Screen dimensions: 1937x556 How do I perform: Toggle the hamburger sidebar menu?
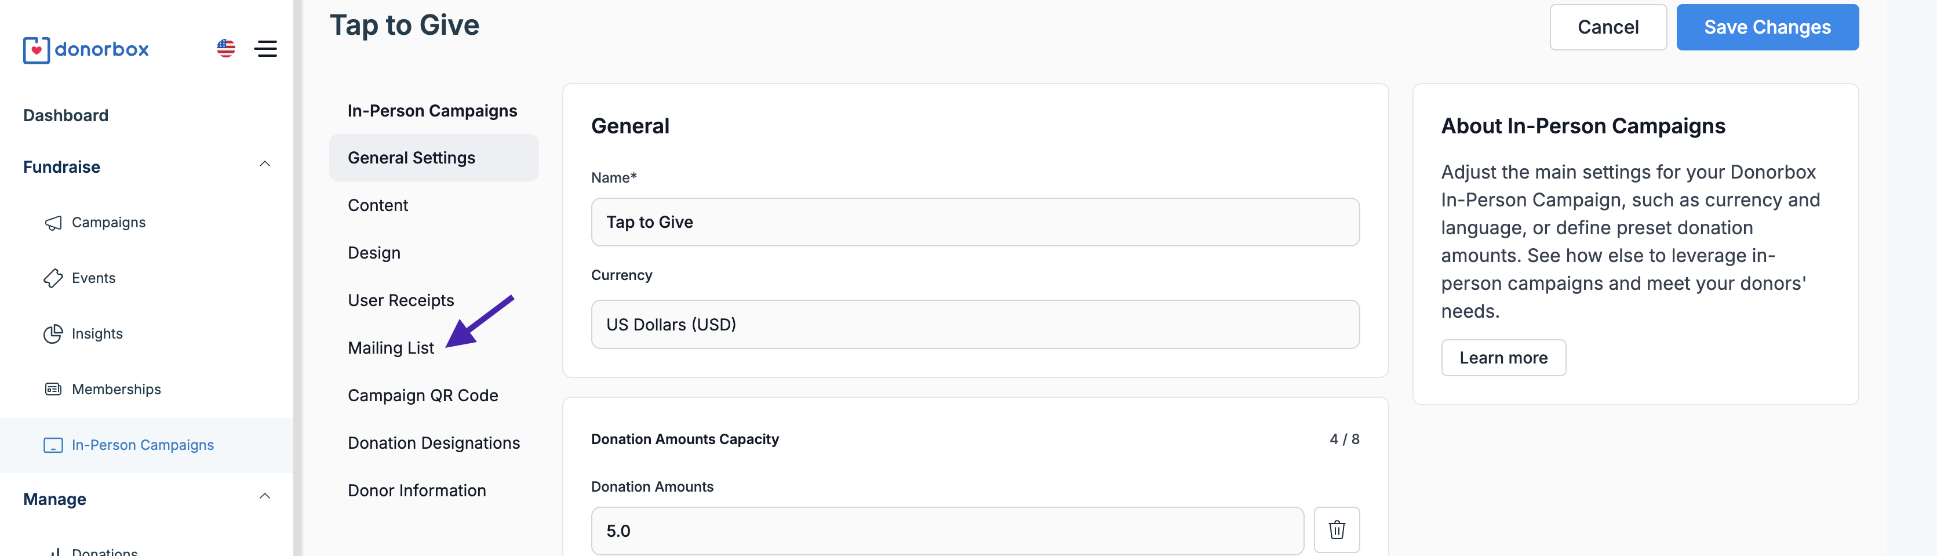(265, 49)
